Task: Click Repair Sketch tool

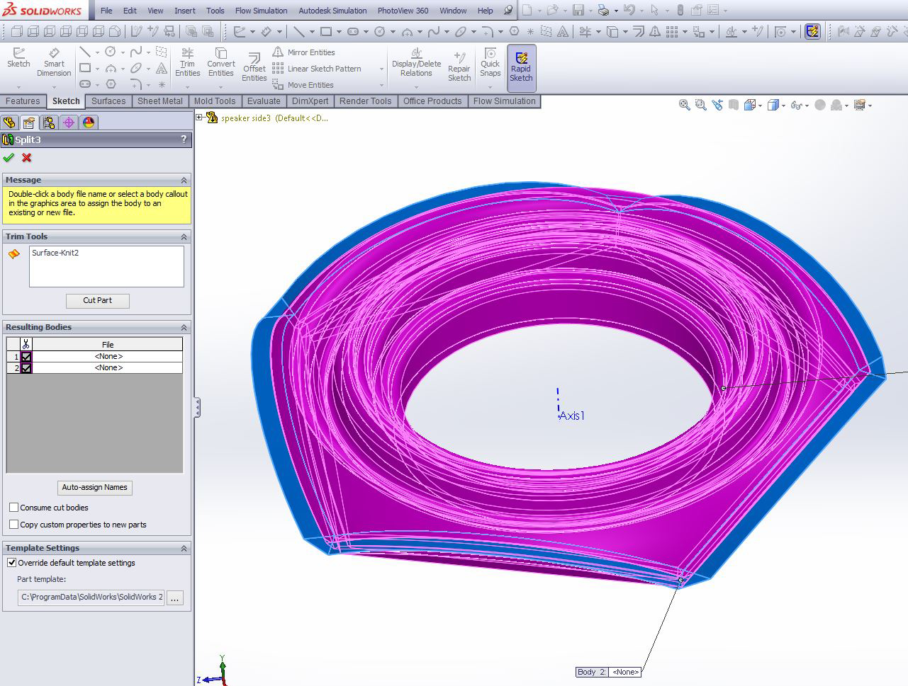Action: pos(459,68)
